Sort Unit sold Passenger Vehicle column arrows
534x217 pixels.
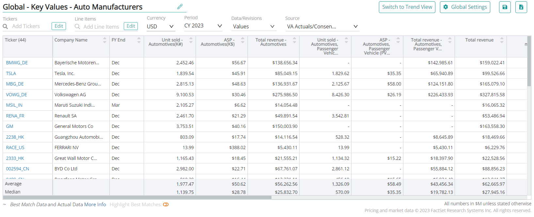(x=346, y=40)
